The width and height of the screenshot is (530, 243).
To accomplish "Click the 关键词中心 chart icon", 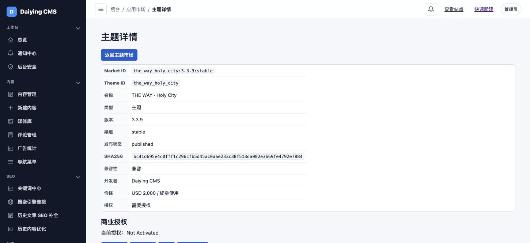I will (11, 189).
